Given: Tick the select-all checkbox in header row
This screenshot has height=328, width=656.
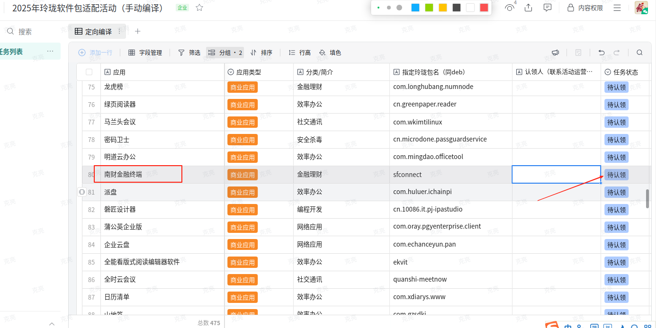Looking at the screenshot, I should click(x=89, y=72).
